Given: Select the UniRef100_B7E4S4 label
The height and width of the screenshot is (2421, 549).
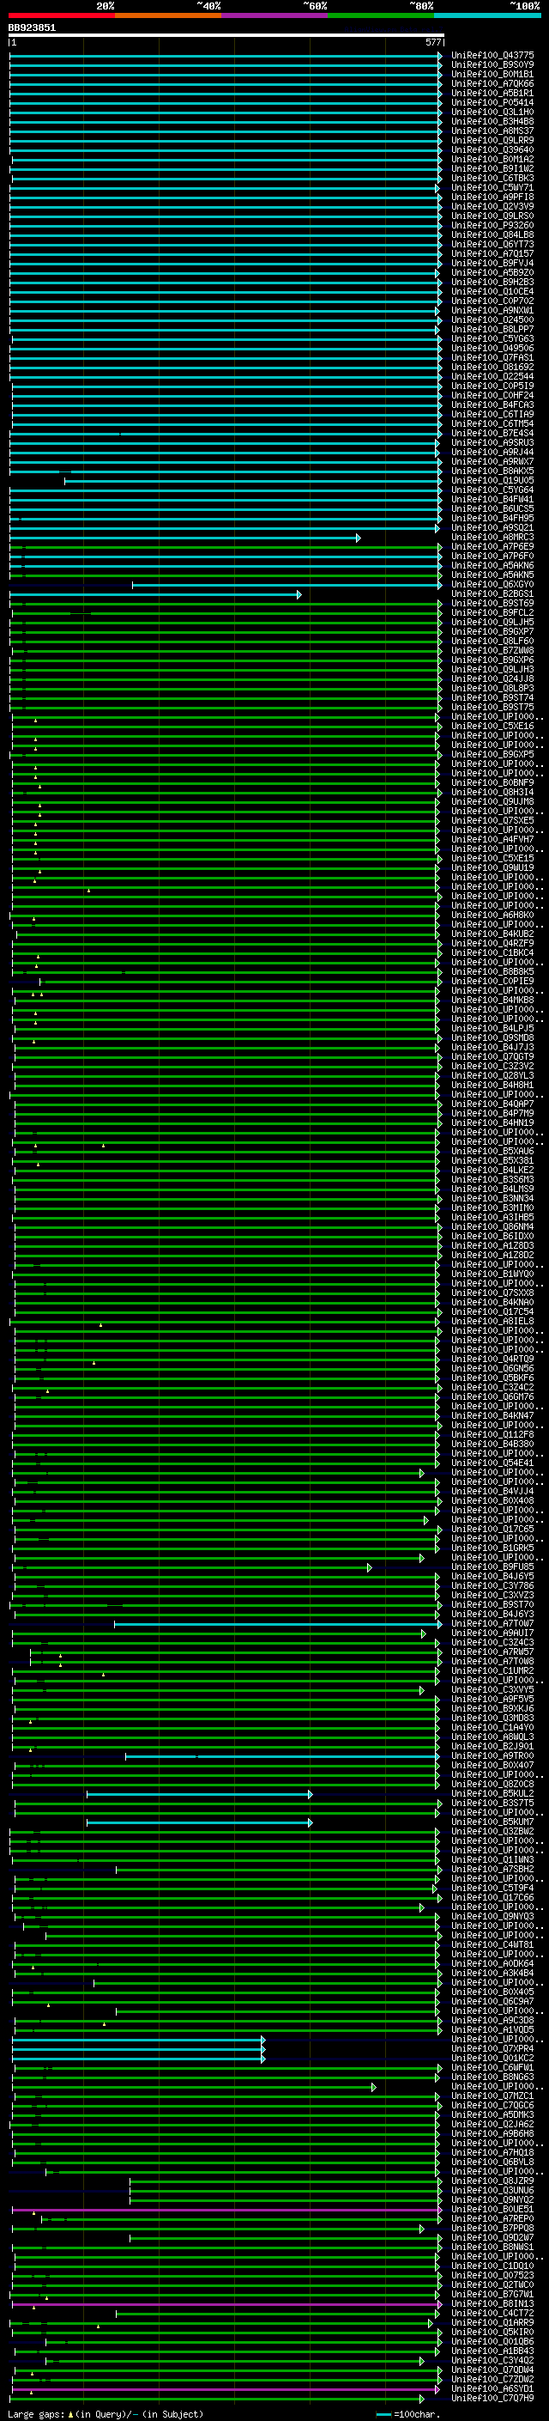Looking at the screenshot, I should tap(492, 433).
